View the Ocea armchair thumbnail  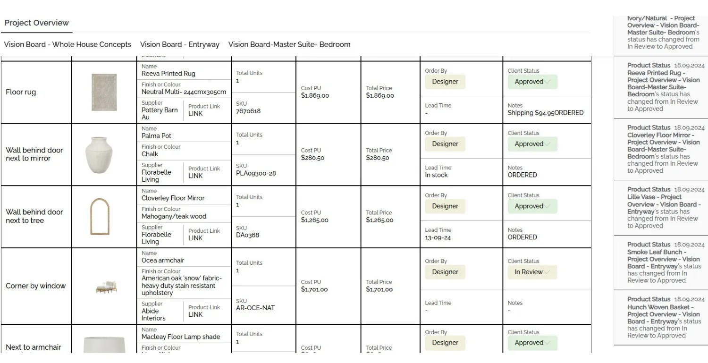(106, 287)
